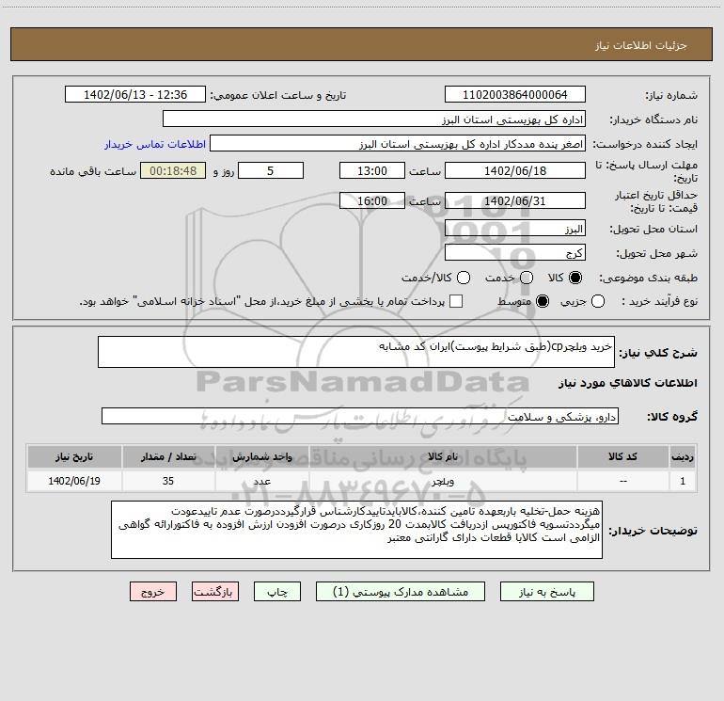Click the deadline time field 13:00

click(372, 170)
